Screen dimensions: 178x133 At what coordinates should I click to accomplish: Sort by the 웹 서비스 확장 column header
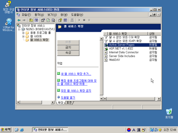pyautogui.click(x=128, y=34)
